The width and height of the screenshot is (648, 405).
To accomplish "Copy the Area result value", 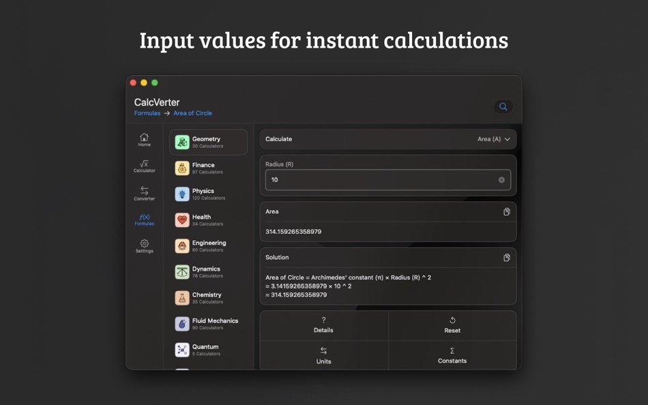I will [x=507, y=211].
